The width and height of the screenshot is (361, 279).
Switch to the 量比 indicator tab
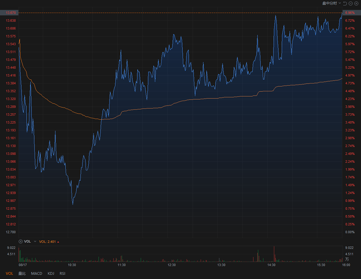(x=22, y=274)
